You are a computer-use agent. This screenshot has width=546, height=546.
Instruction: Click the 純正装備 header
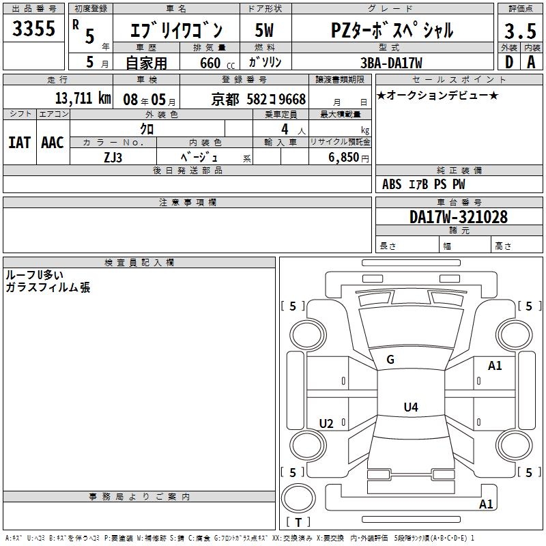point(459,170)
